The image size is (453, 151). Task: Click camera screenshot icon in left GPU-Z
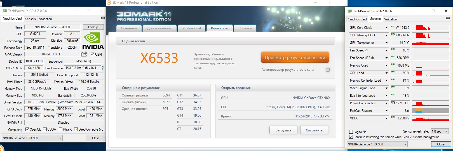pyautogui.click(x=103, y=18)
